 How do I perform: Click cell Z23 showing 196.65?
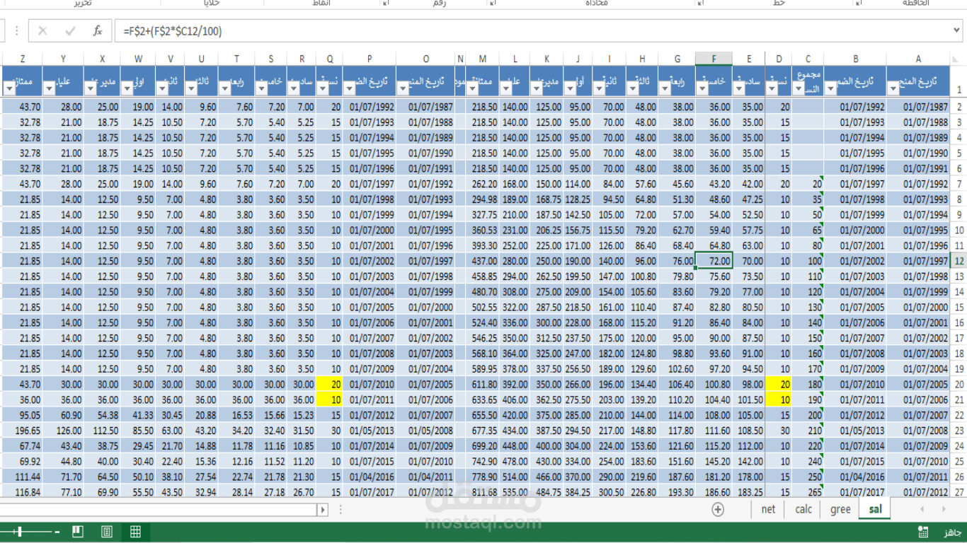click(23, 431)
